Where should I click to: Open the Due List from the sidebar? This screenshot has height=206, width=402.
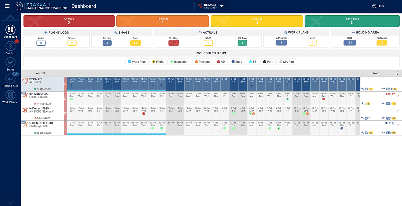(10, 46)
